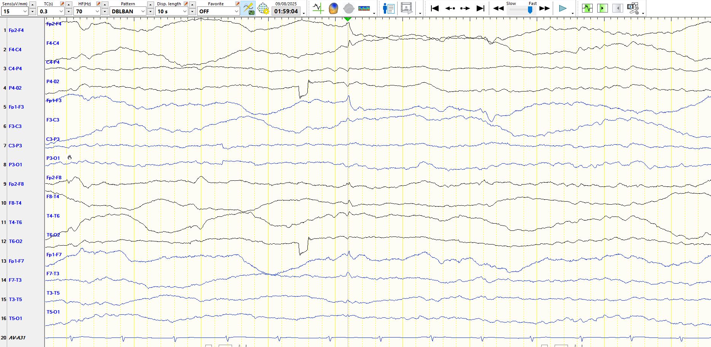Open the electrode montage settings icon

point(263,8)
